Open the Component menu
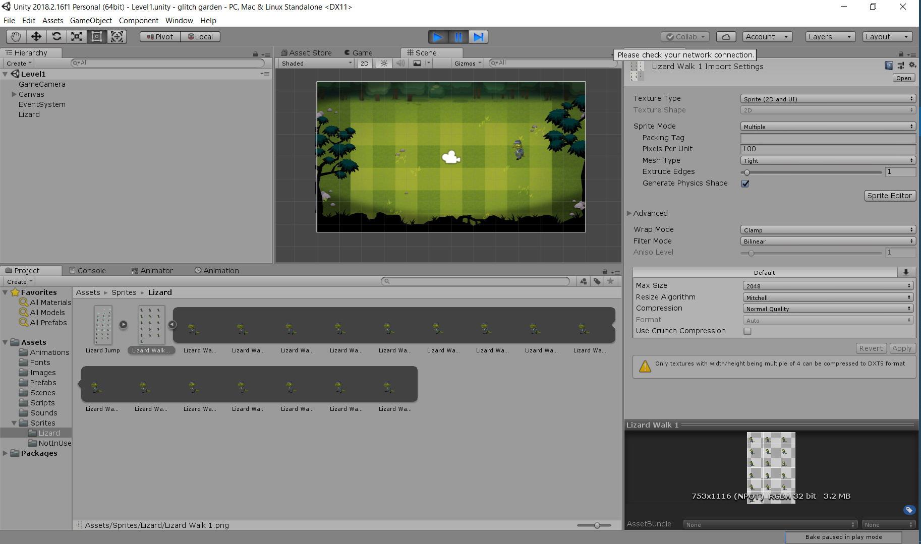 pyautogui.click(x=139, y=21)
